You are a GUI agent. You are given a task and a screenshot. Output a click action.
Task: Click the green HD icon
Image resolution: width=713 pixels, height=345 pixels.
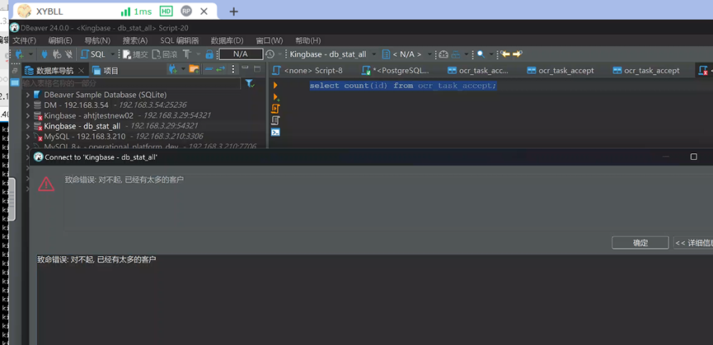pyautogui.click(x=166, y=12)
